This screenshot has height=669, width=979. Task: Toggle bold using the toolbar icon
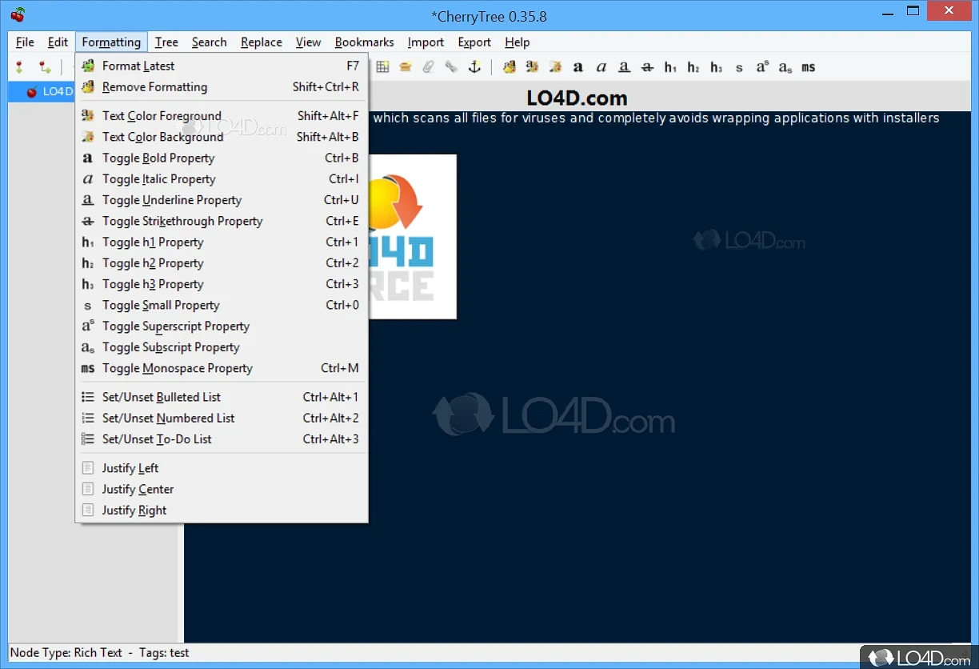[577, 67]
